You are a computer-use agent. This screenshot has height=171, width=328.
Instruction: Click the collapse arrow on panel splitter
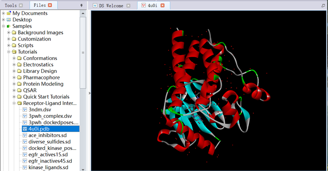pyautogui.click(x=89, y=93)
